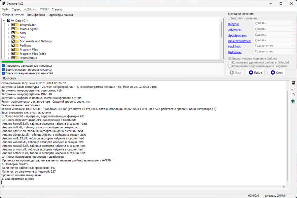Screen dimensions: 297x198
Task: Click the 6016/0/0 status counter
Action: click(x=253, y=196)
